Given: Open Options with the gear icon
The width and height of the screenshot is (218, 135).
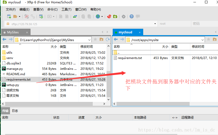Looking at the screenshot, I should [123, 16].
